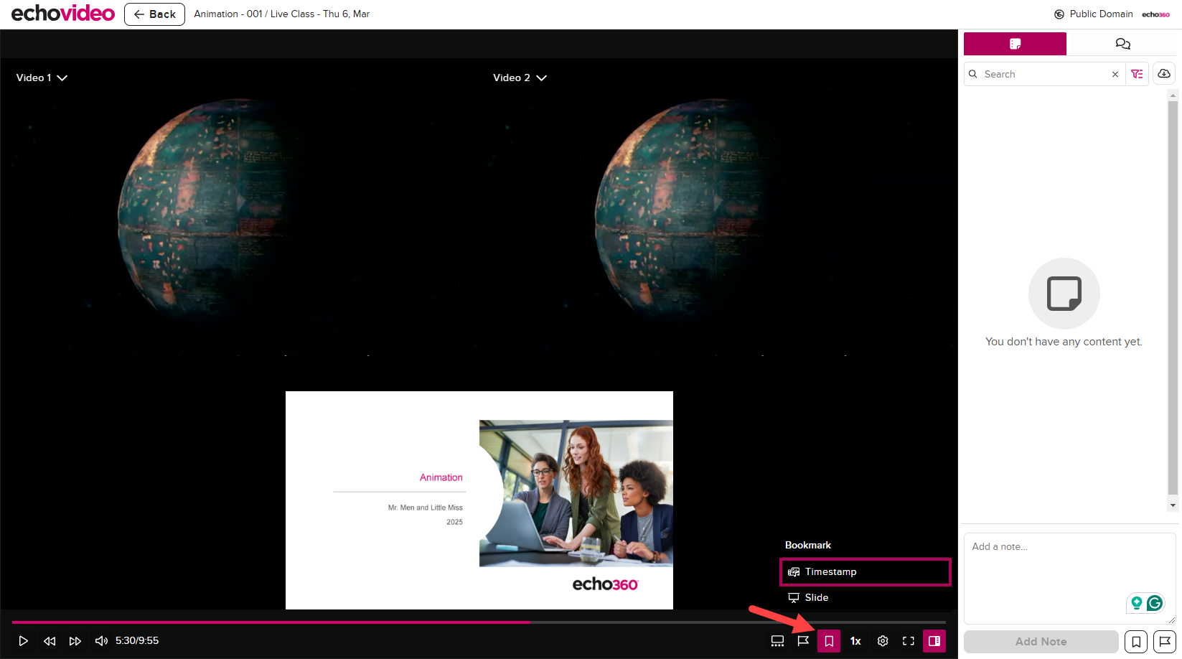Click the Back button
Viewport: 1182px width, 659px height.
[154, 14]
